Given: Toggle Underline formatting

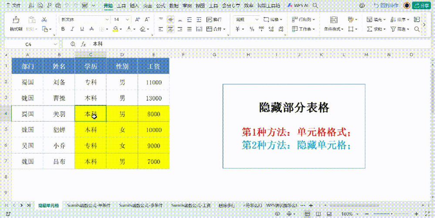Looking at the screenshot, I should coord(82,29).
